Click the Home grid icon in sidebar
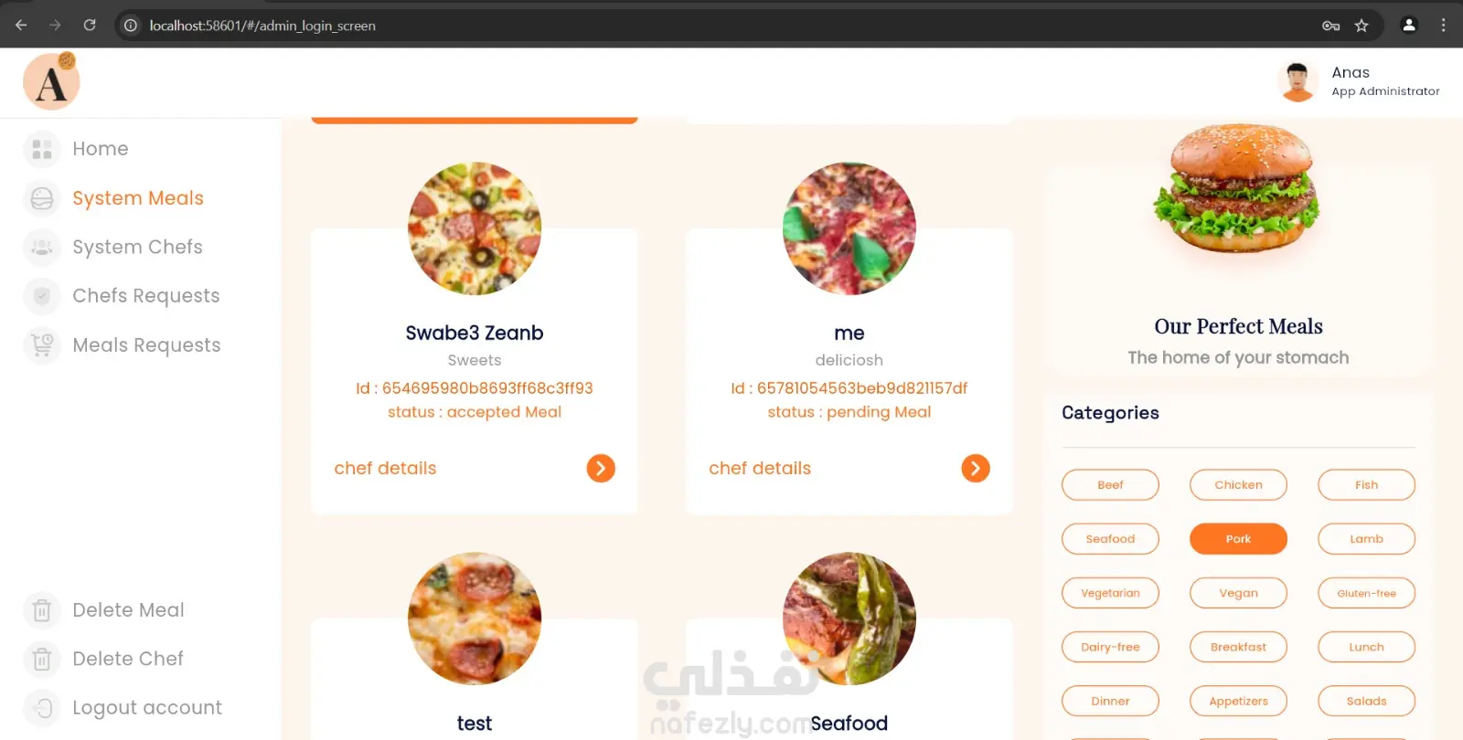1463x740 pixels. click(42, 149)
